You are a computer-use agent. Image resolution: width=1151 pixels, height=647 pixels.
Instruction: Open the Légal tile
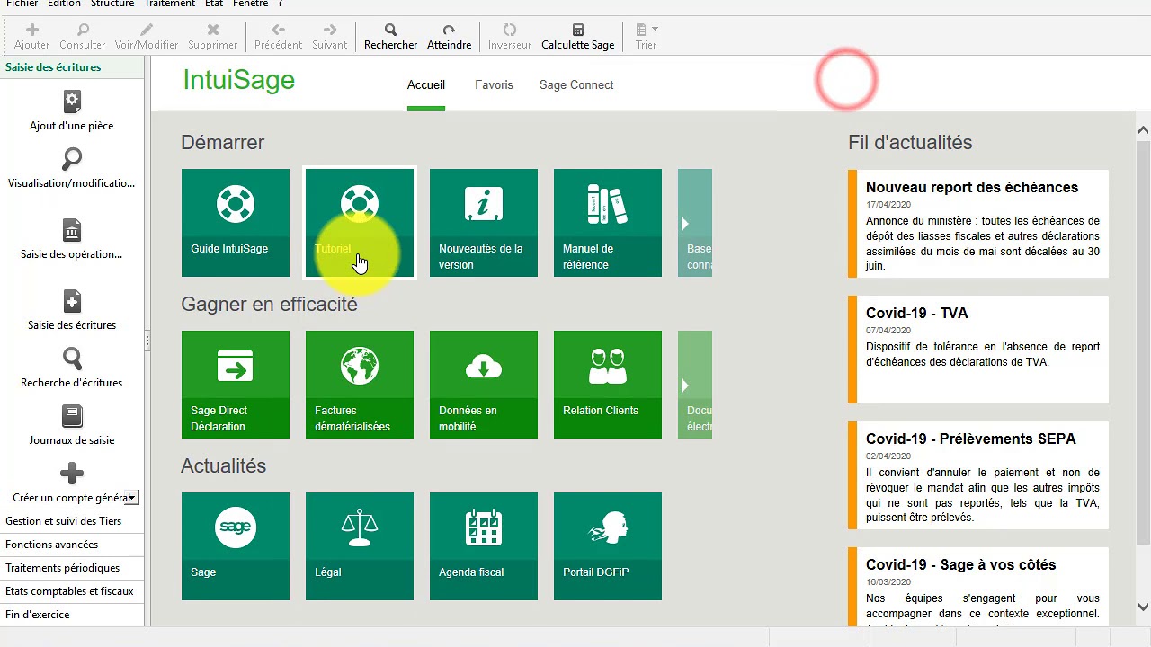(x=360, y=546)
